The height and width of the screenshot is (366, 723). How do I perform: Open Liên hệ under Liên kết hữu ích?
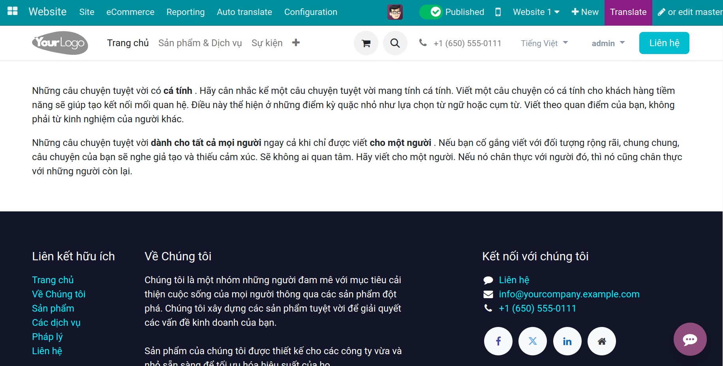(x=47, y=351)
